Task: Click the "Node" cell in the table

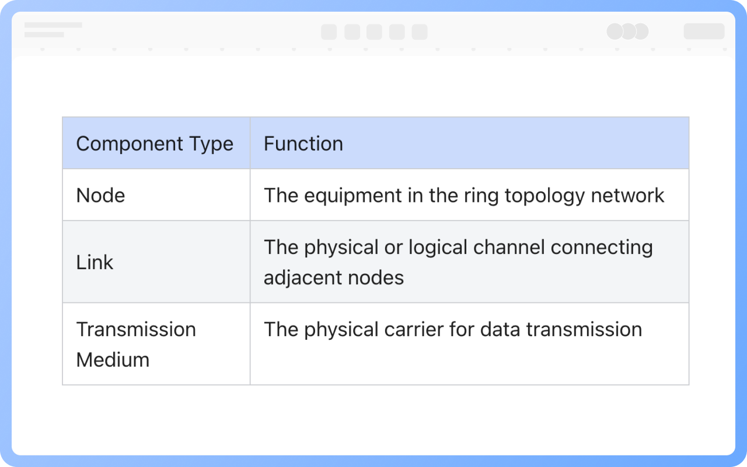Action: click(x=100, y=195)
